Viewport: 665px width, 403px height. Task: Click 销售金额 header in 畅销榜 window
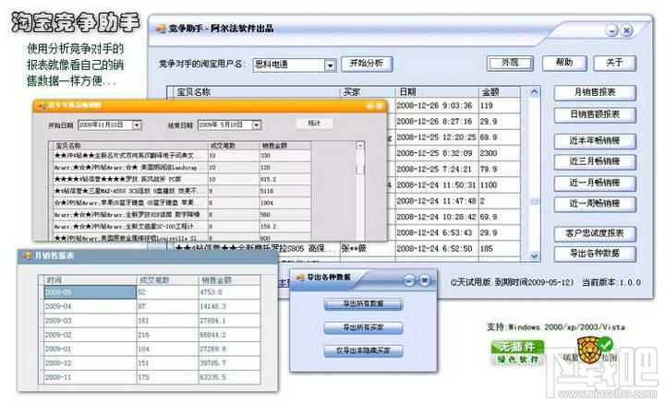point(285,146)
